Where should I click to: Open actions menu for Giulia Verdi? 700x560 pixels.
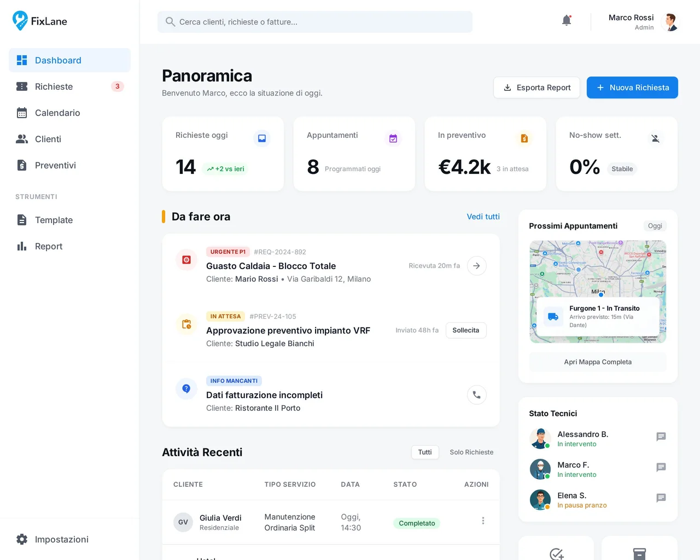[483, 521]
